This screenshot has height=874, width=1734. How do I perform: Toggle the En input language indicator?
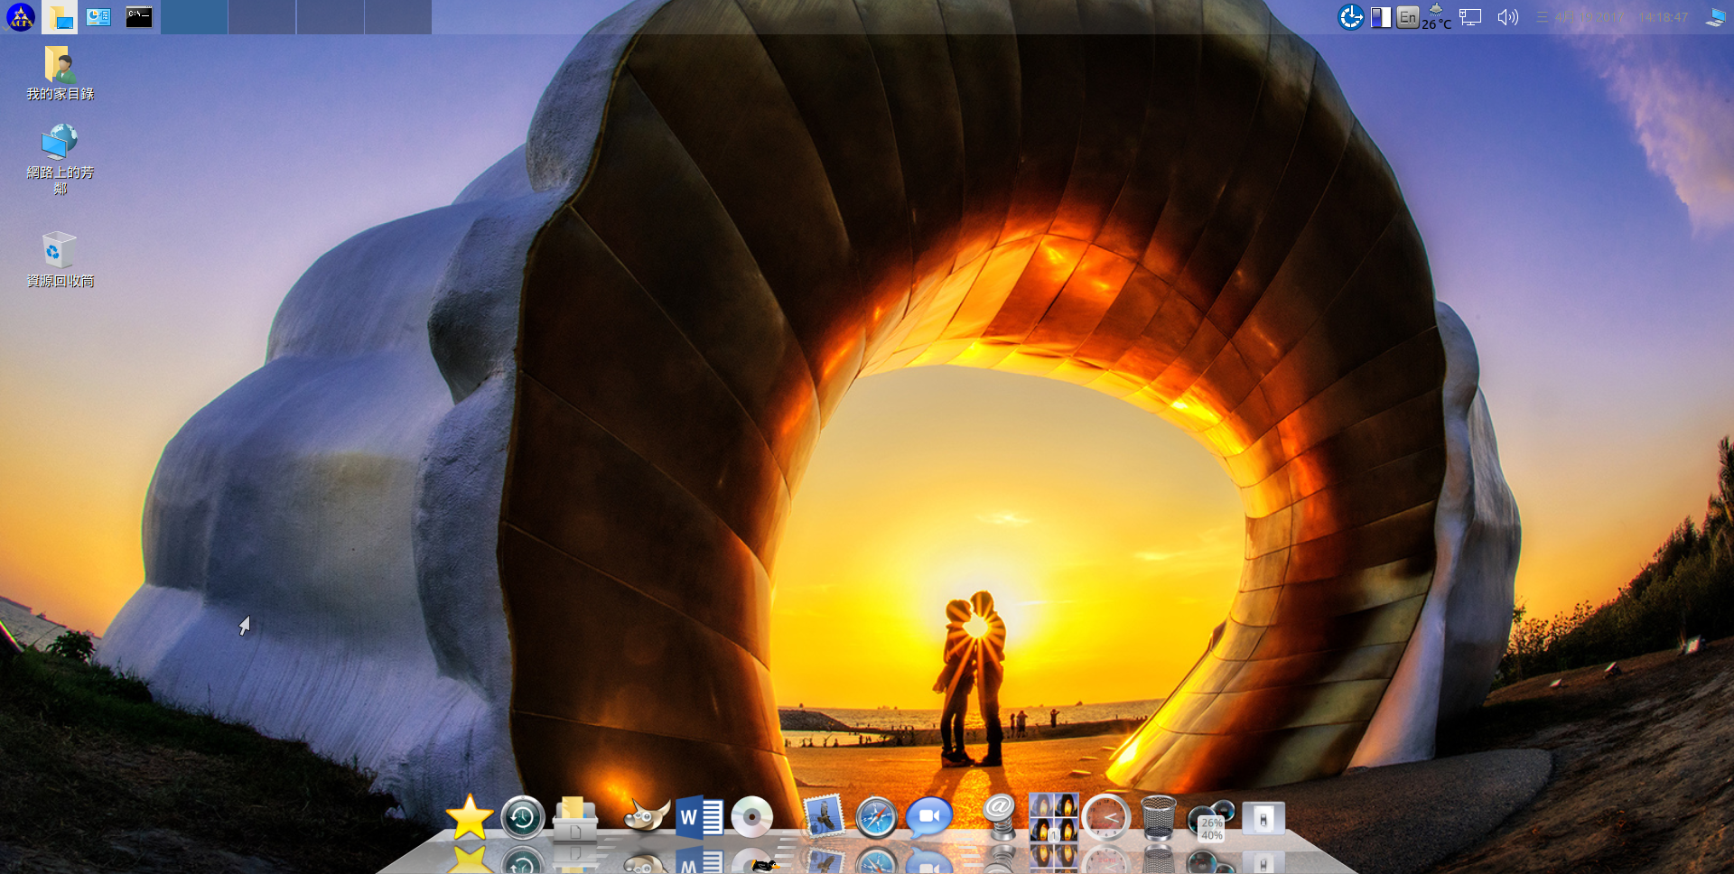(x=1407, y=17)
